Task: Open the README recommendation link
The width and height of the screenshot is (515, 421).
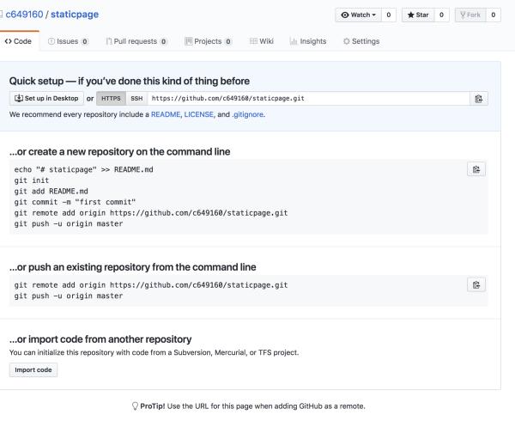Action: pyautogui.click(x=166, y=114)
